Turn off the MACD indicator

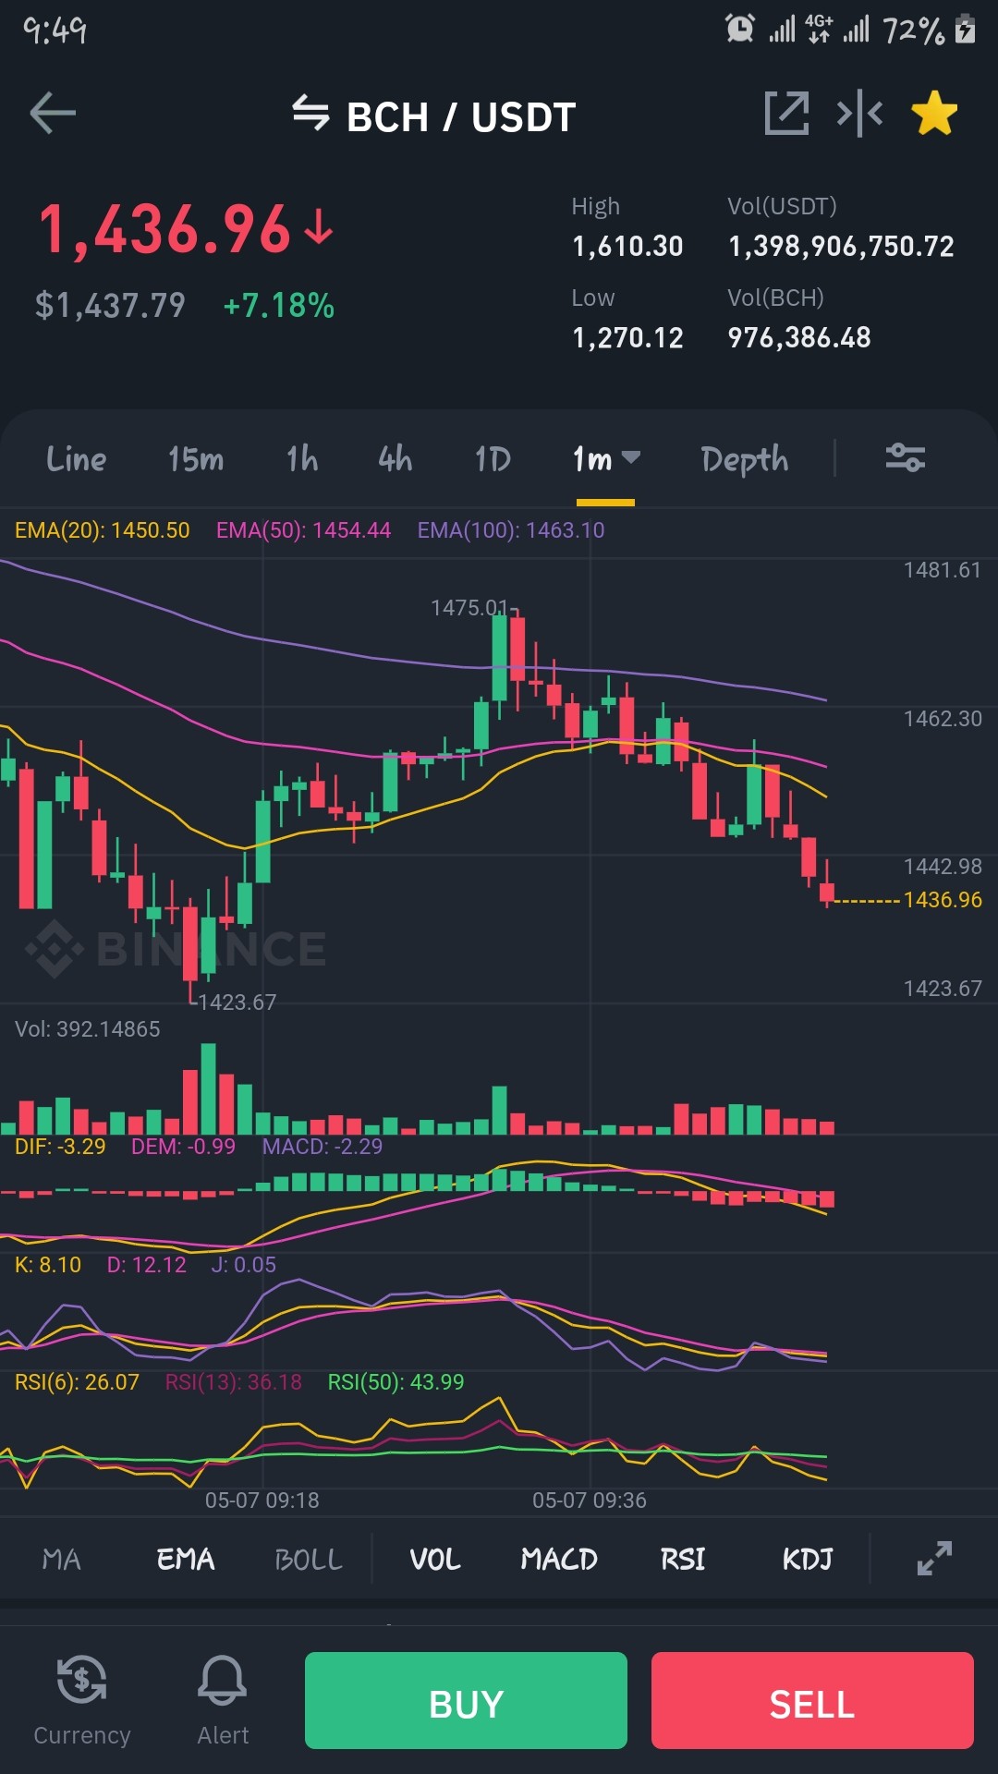tap(559, 1559)
